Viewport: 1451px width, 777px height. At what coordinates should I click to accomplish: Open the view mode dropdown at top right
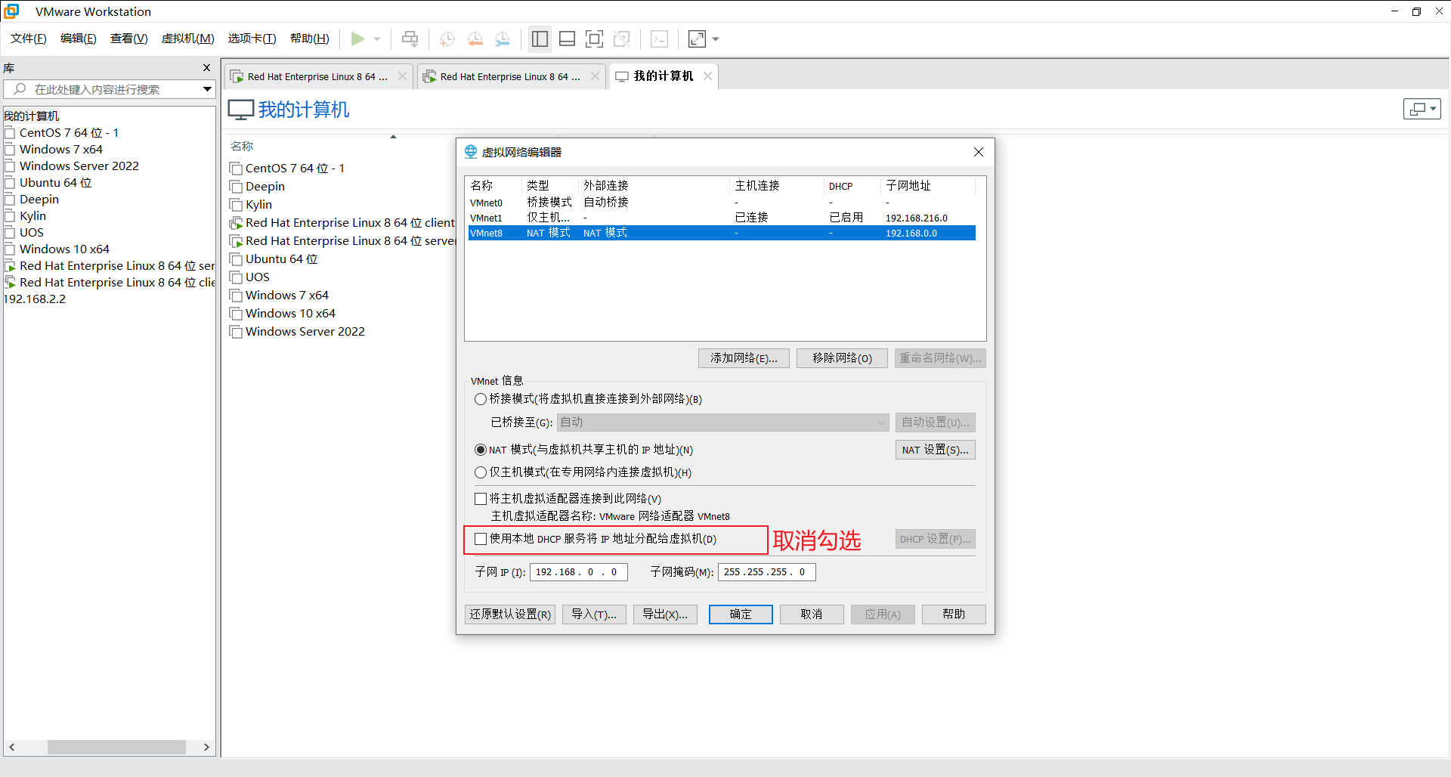(x=1422, y=109)
